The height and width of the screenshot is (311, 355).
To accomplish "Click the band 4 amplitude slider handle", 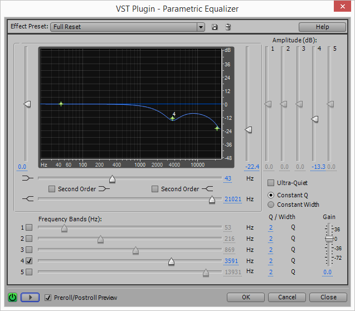I will 314,119.
